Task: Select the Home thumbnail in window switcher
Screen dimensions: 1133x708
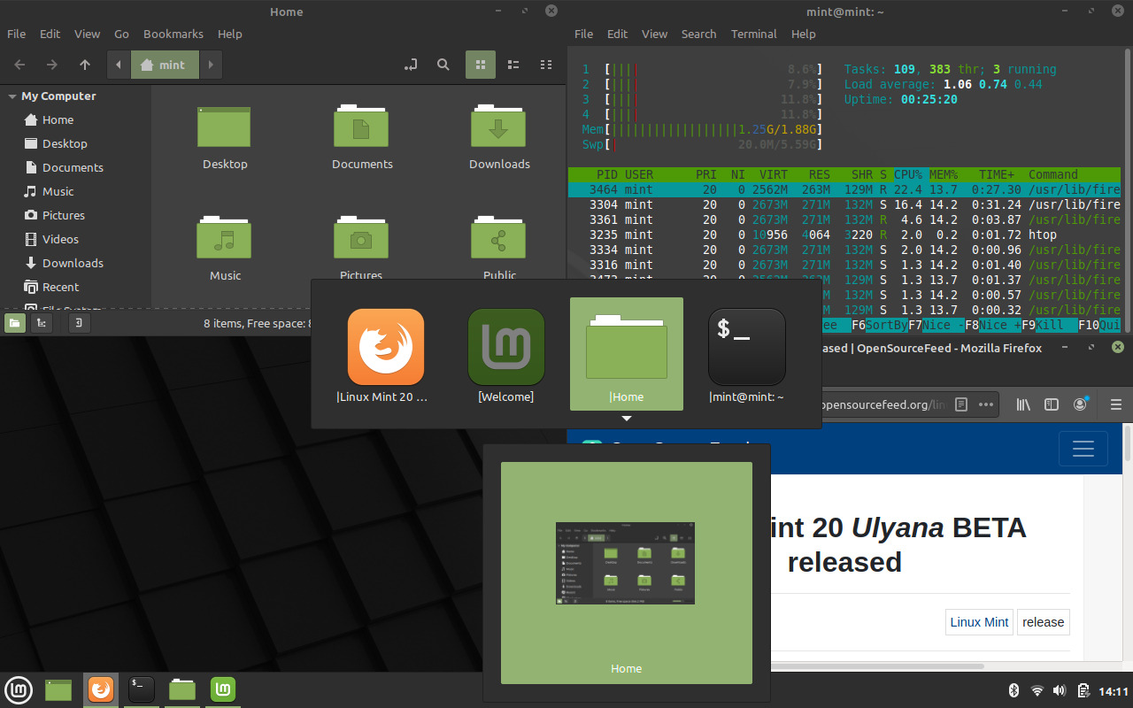Action: (626, 354)
